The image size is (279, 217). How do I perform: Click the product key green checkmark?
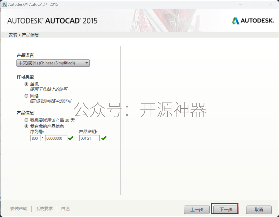click(x=104, y=138)
